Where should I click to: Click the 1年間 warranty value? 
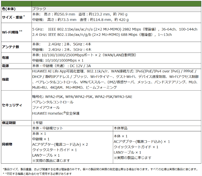pos(37,123)
